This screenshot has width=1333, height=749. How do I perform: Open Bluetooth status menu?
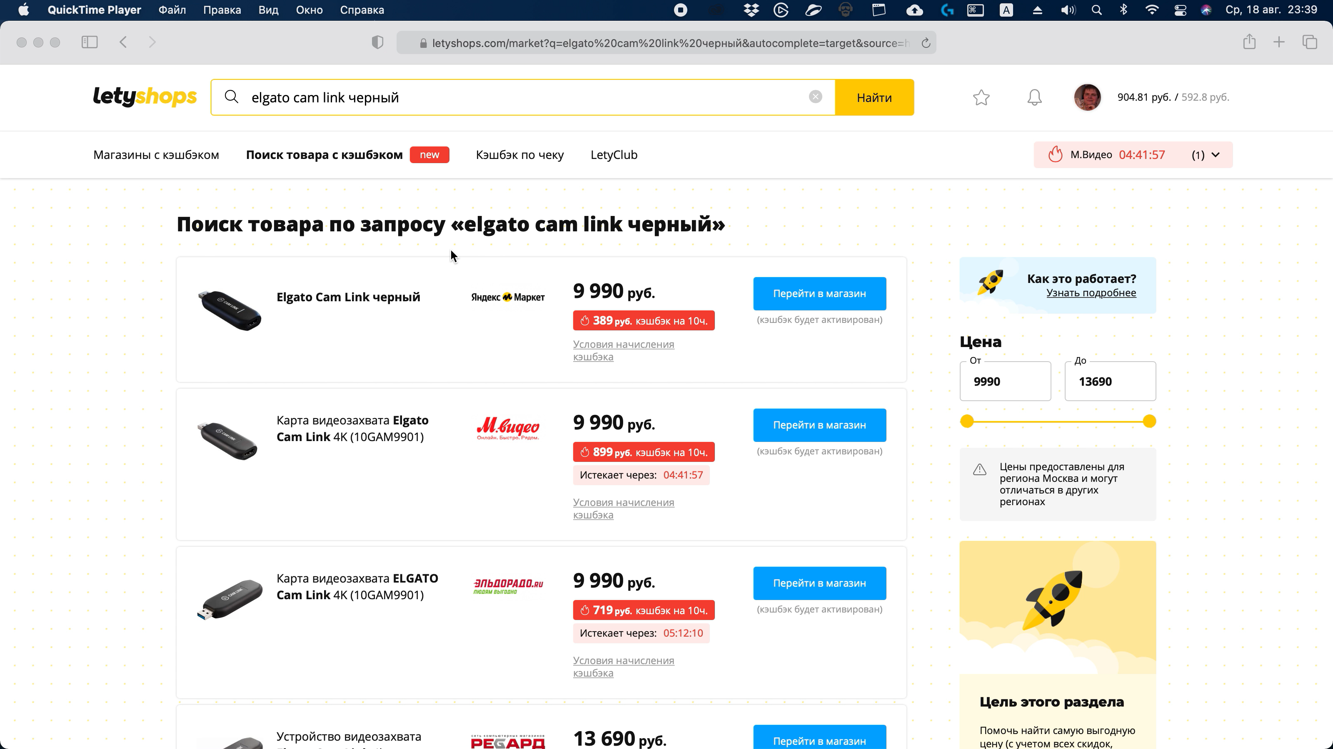tap(1123, 10)
